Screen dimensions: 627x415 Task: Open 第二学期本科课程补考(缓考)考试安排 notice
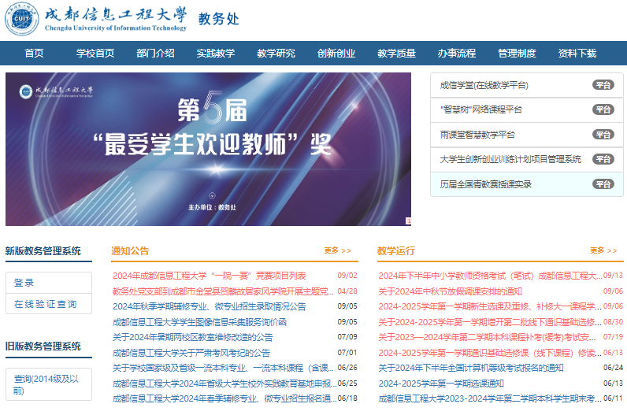(487, 337)
